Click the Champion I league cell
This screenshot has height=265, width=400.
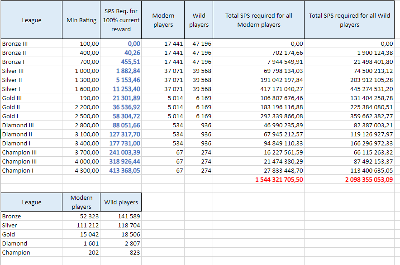click(31, 170)
